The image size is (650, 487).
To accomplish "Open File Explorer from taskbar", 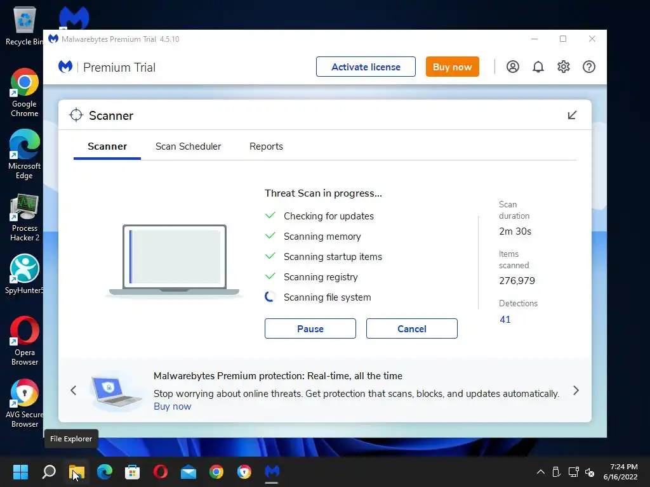I will 77,472.
